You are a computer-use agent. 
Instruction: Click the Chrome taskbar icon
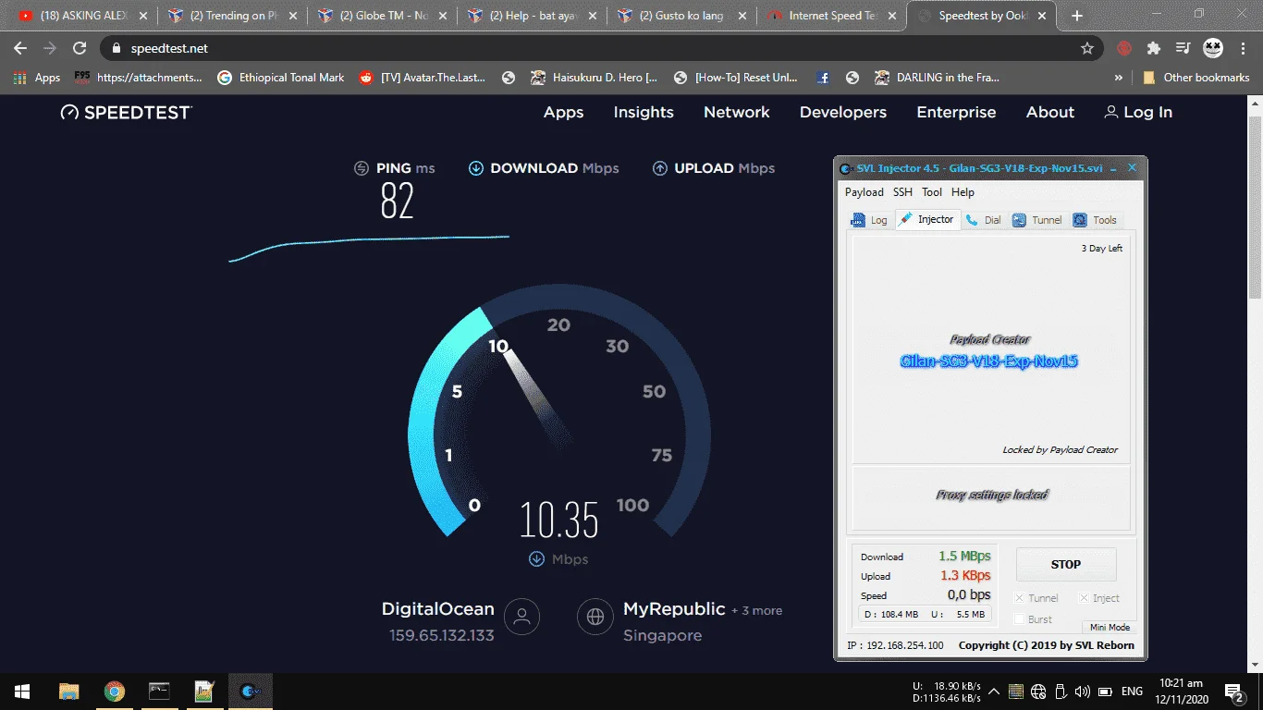(114, 692)
